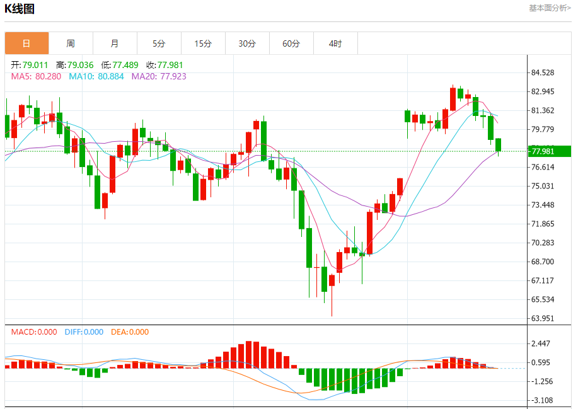
Task: Open the 5分 interval tab
Action: coord(159,43)
